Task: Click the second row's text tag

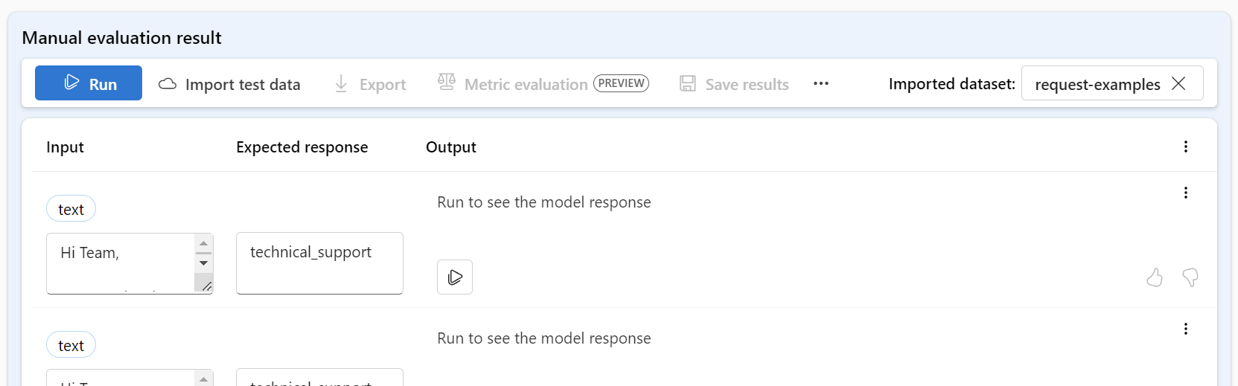Action: click(x=71, y=345)
